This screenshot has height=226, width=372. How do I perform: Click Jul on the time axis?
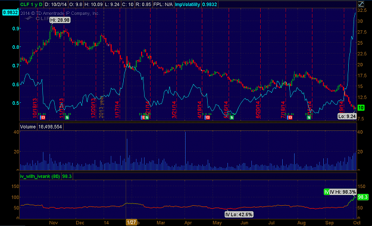271,222
